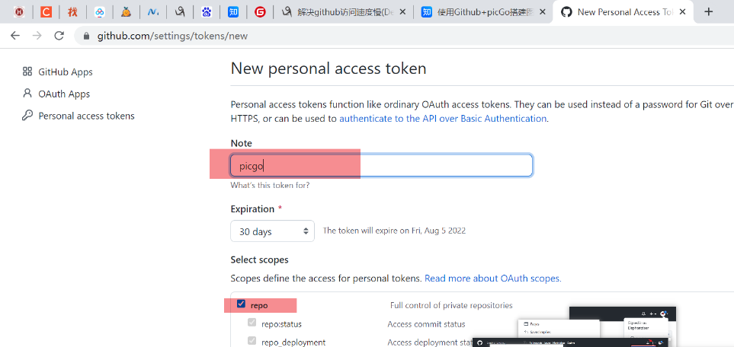Switch to the pinned Baidu paw tab
The width and height of the screenshot is (734, 347).
click(x=206, y=11)
